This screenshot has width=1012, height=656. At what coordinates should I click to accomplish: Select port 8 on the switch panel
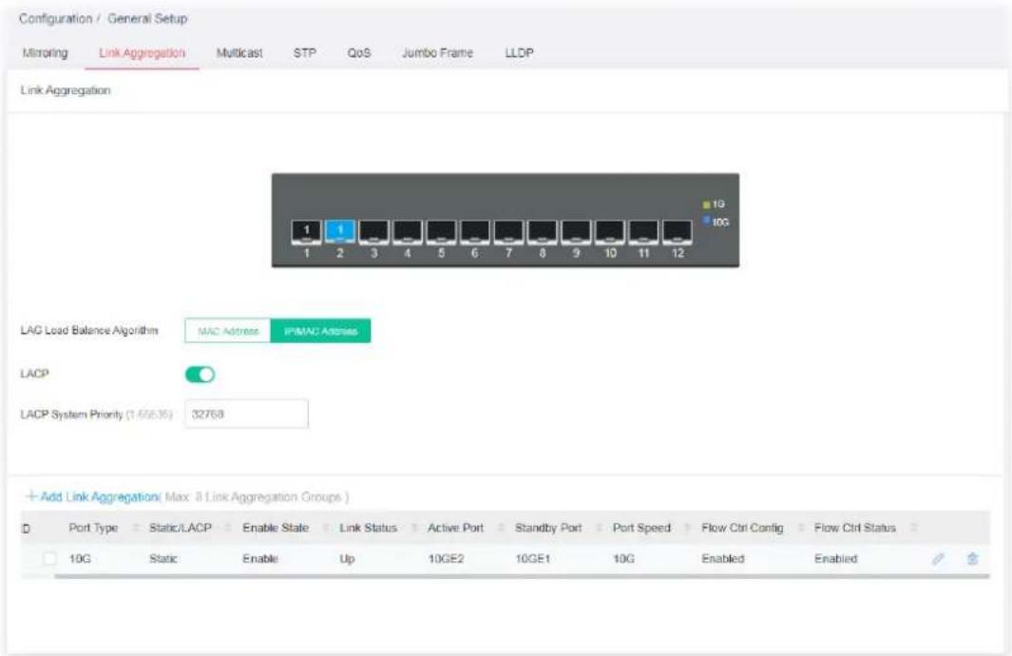543,232
